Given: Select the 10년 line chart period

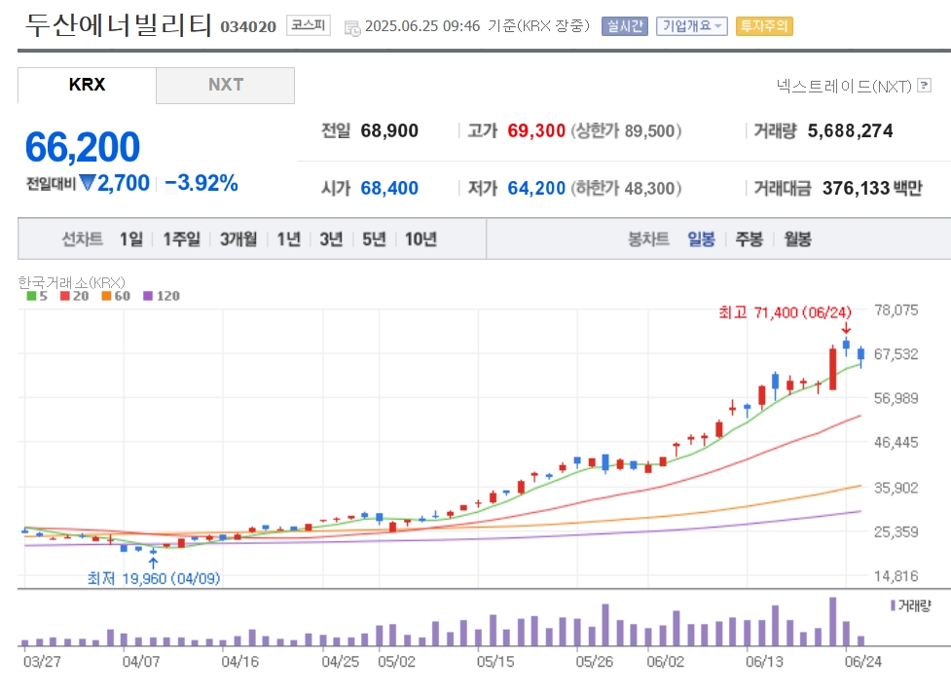Looking at the screenshot, I should 421,239.
